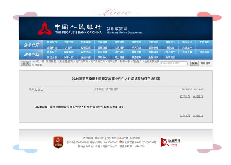Select 下载中心 in the navigation
This screenshot has width=231, height=165.
(102, 57)
